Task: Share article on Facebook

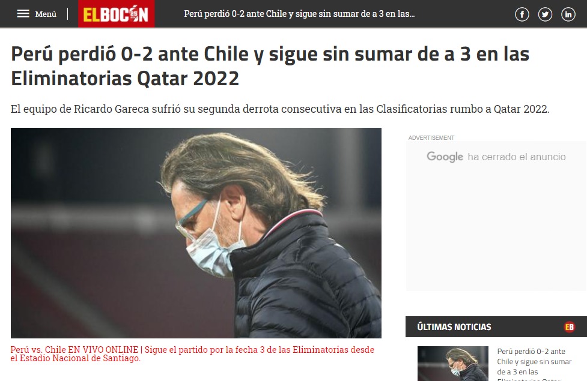Action: 522,14
